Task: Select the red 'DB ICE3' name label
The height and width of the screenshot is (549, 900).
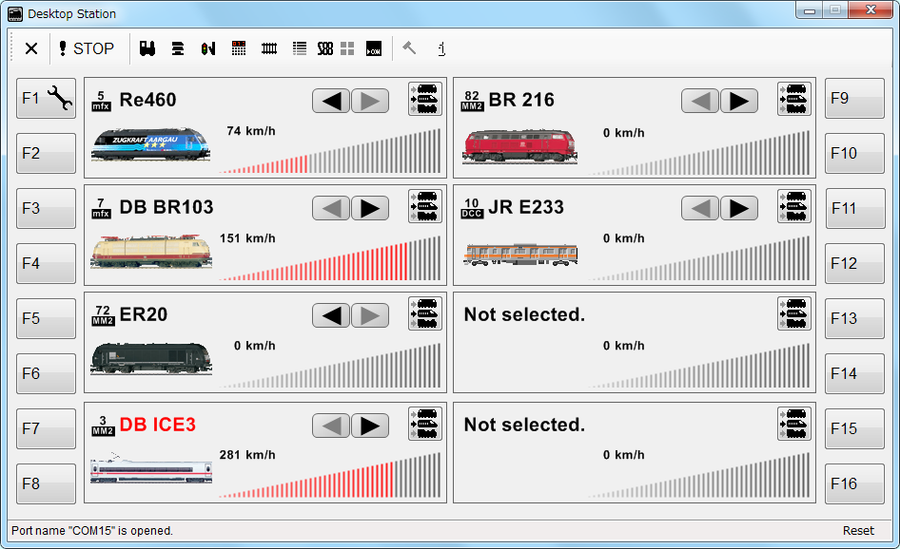Action: pos(157,425)
